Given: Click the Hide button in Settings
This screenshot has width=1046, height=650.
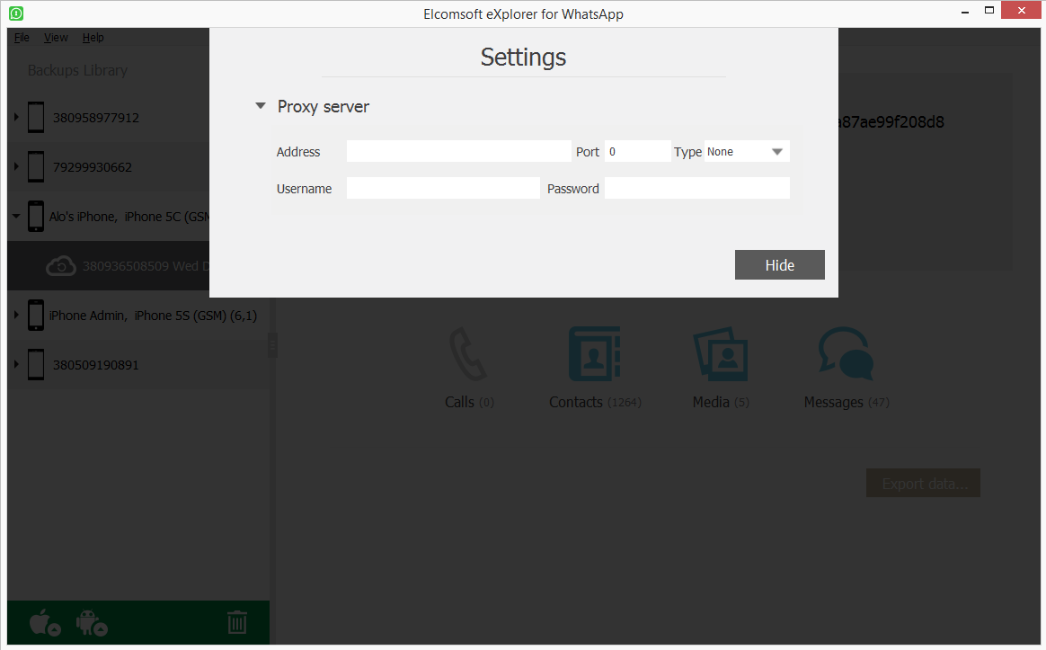Looking at the screenshot, I should click(780, 265).
